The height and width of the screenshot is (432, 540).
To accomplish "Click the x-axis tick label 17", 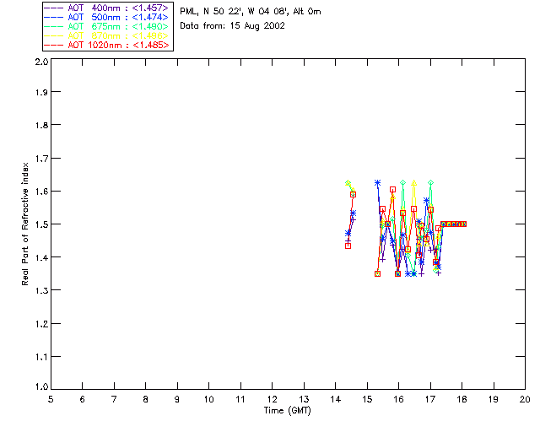I will [x=430, y=399].
